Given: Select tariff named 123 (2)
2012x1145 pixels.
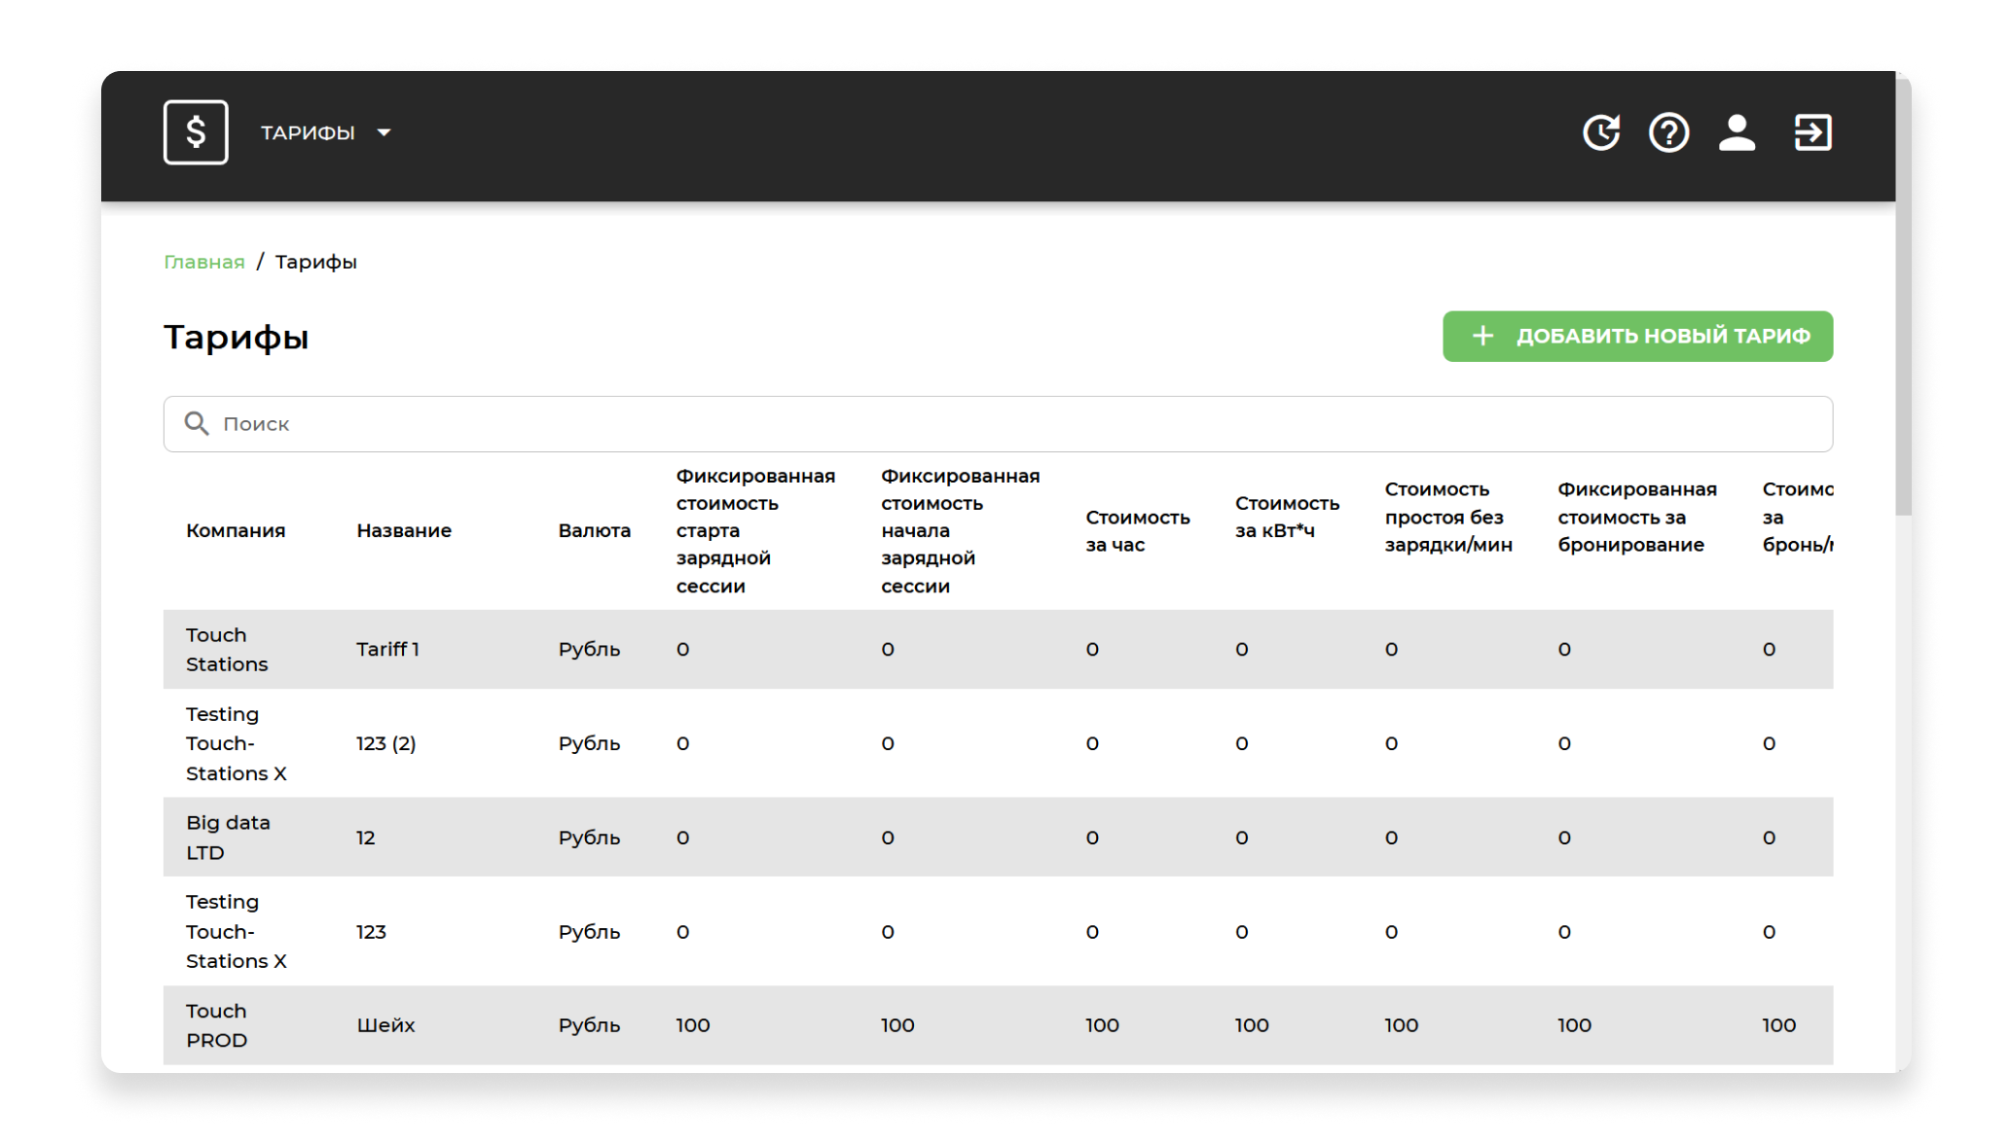Looking at the screenshot, I should 386,744.
